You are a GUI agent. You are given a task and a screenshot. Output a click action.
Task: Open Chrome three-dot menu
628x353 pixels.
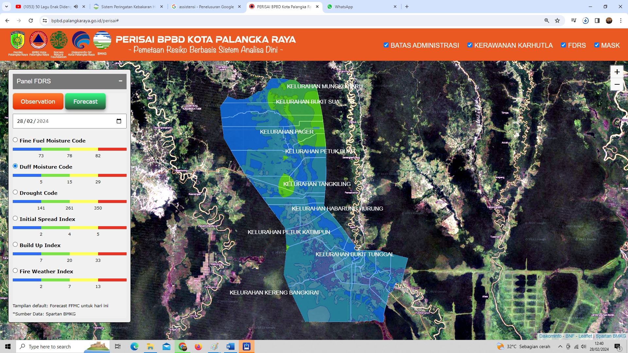(x=620, y=21)
